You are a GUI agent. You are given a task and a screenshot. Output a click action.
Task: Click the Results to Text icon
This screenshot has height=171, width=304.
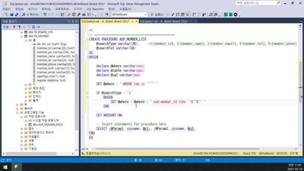point(210,15)
